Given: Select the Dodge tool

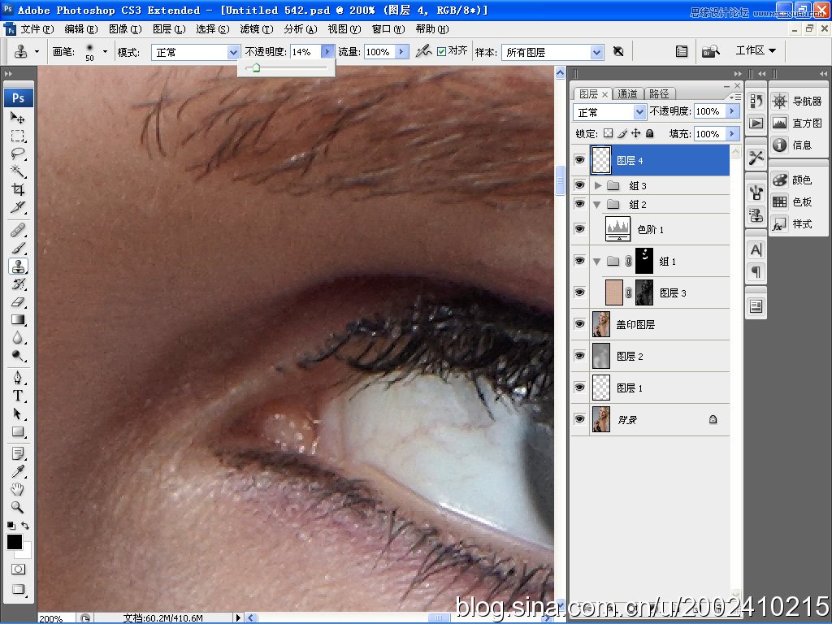Looking at the screenshot, I should [x=18, y=356].
